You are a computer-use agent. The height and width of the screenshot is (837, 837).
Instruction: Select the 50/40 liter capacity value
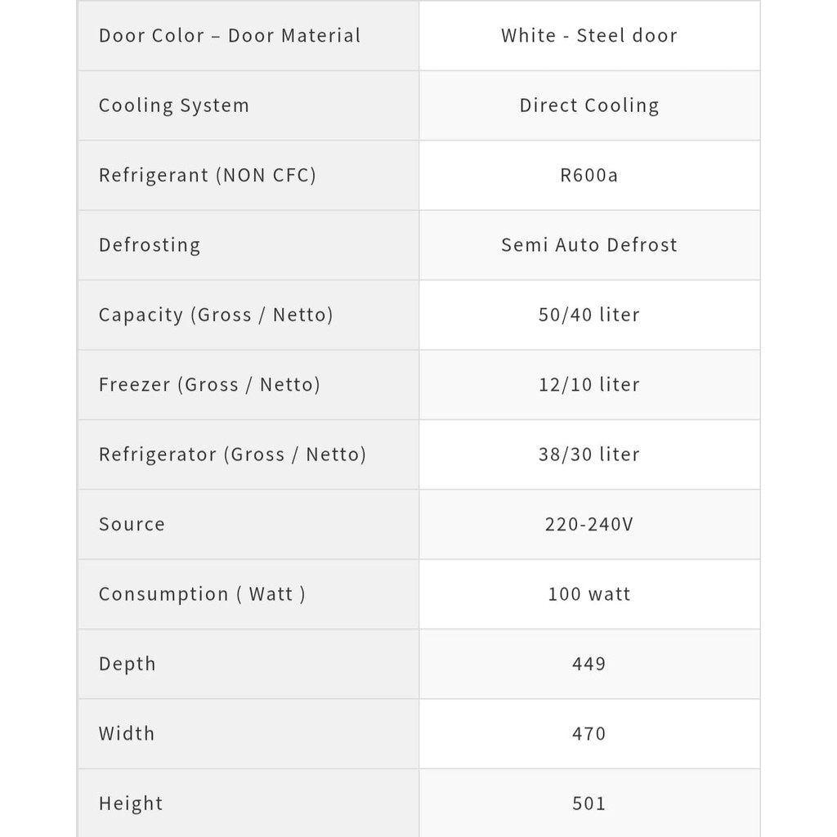click(589, 315)
